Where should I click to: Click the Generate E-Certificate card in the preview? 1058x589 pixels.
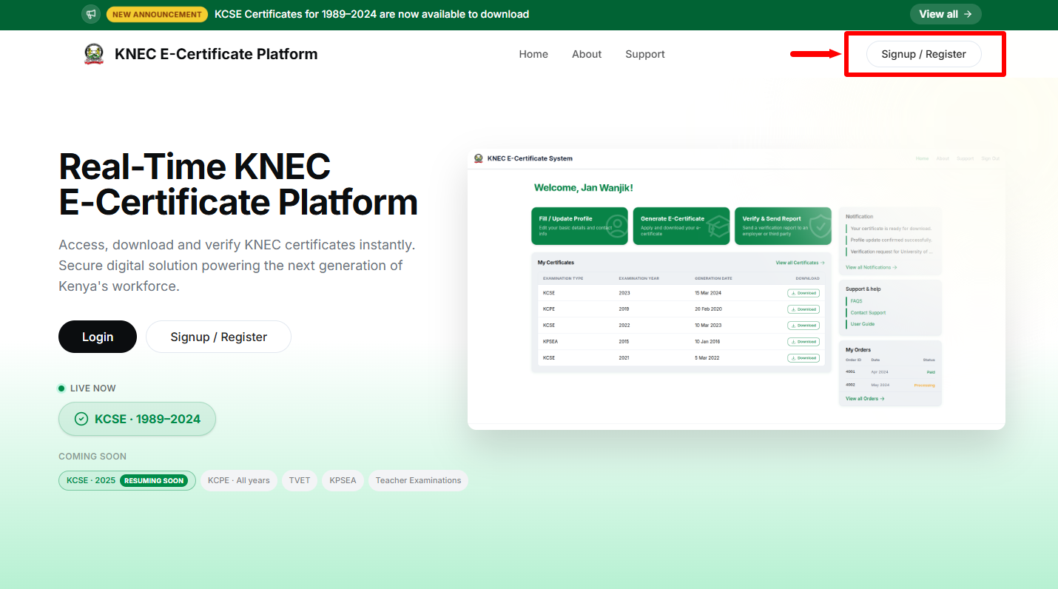tap(681, 226)
